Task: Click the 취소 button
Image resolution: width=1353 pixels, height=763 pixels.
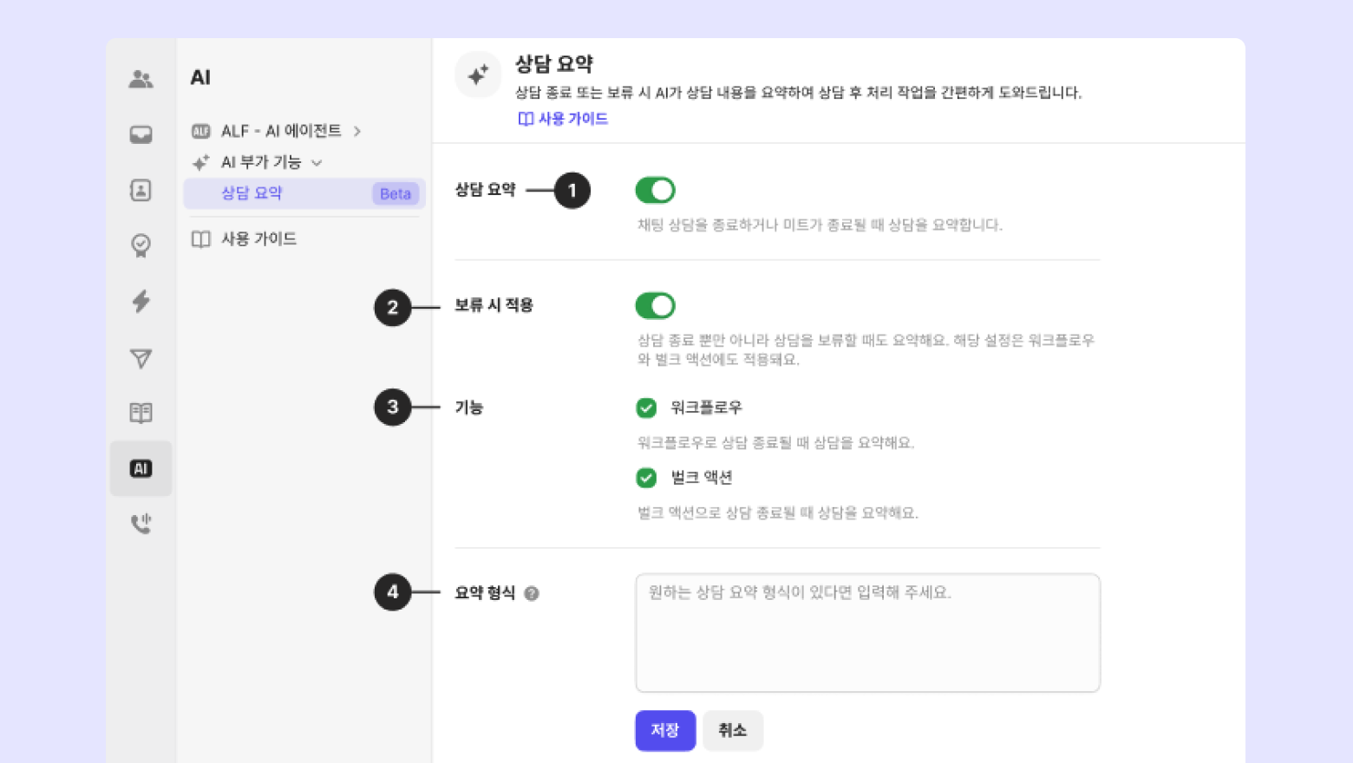Action: pos(733,730)
